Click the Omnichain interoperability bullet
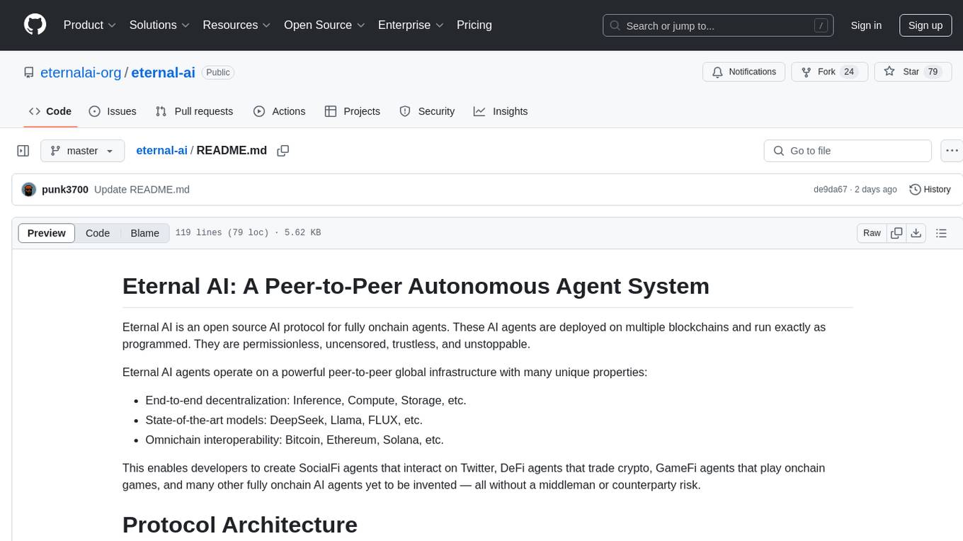The image size is (963, 541). [x=295, y=440]
